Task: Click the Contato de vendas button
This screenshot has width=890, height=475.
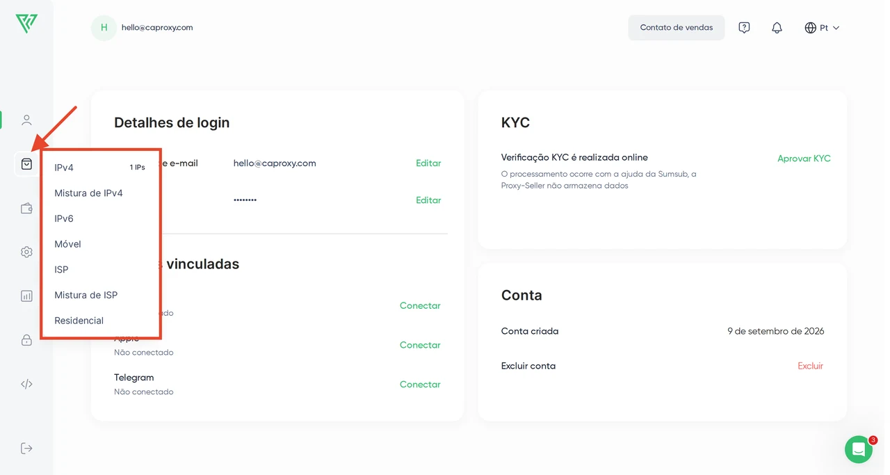Action: click(677, 28)
